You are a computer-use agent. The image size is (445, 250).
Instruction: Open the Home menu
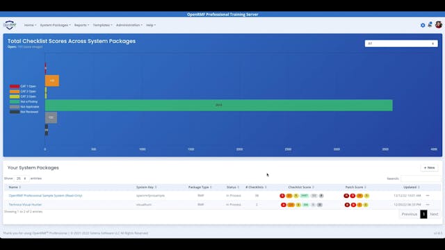pyautogui.click(x=30, y=25)
